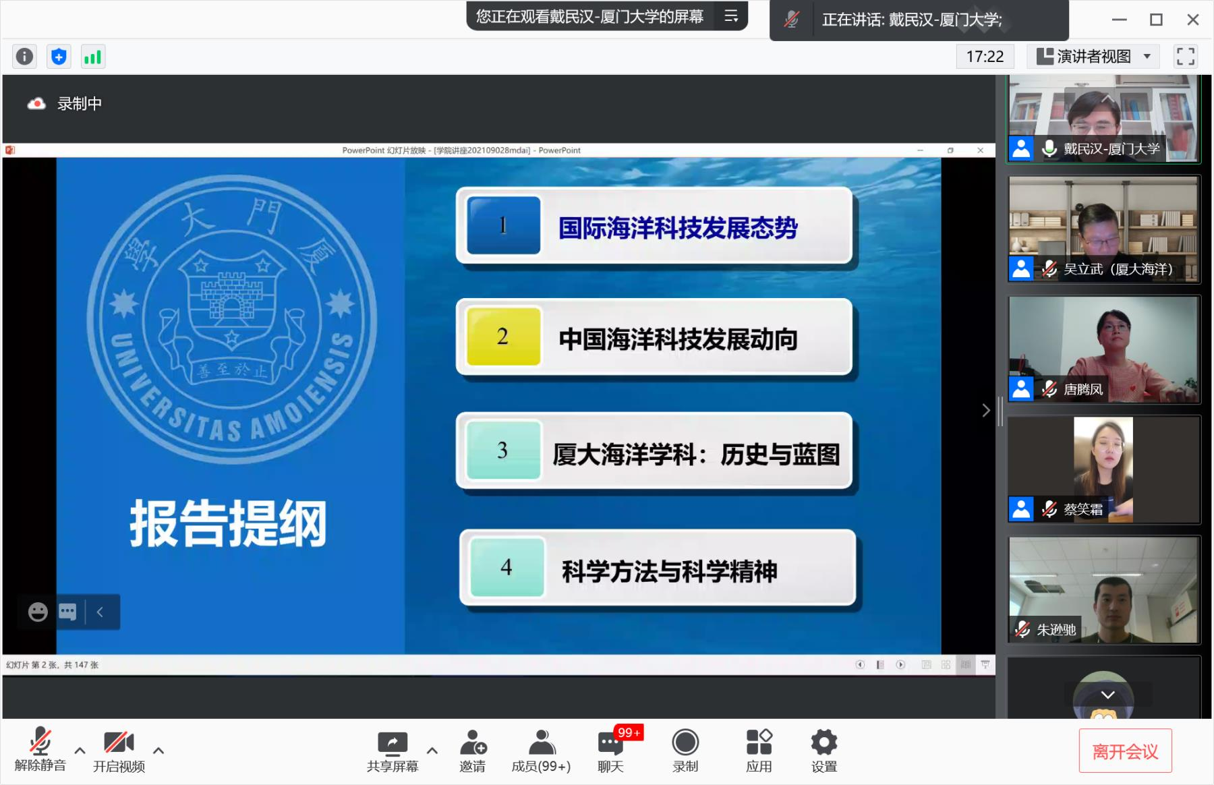Unmute microphone with 解除静音
Viewport: 1214px width, 785px height.
tap(40, 750)
